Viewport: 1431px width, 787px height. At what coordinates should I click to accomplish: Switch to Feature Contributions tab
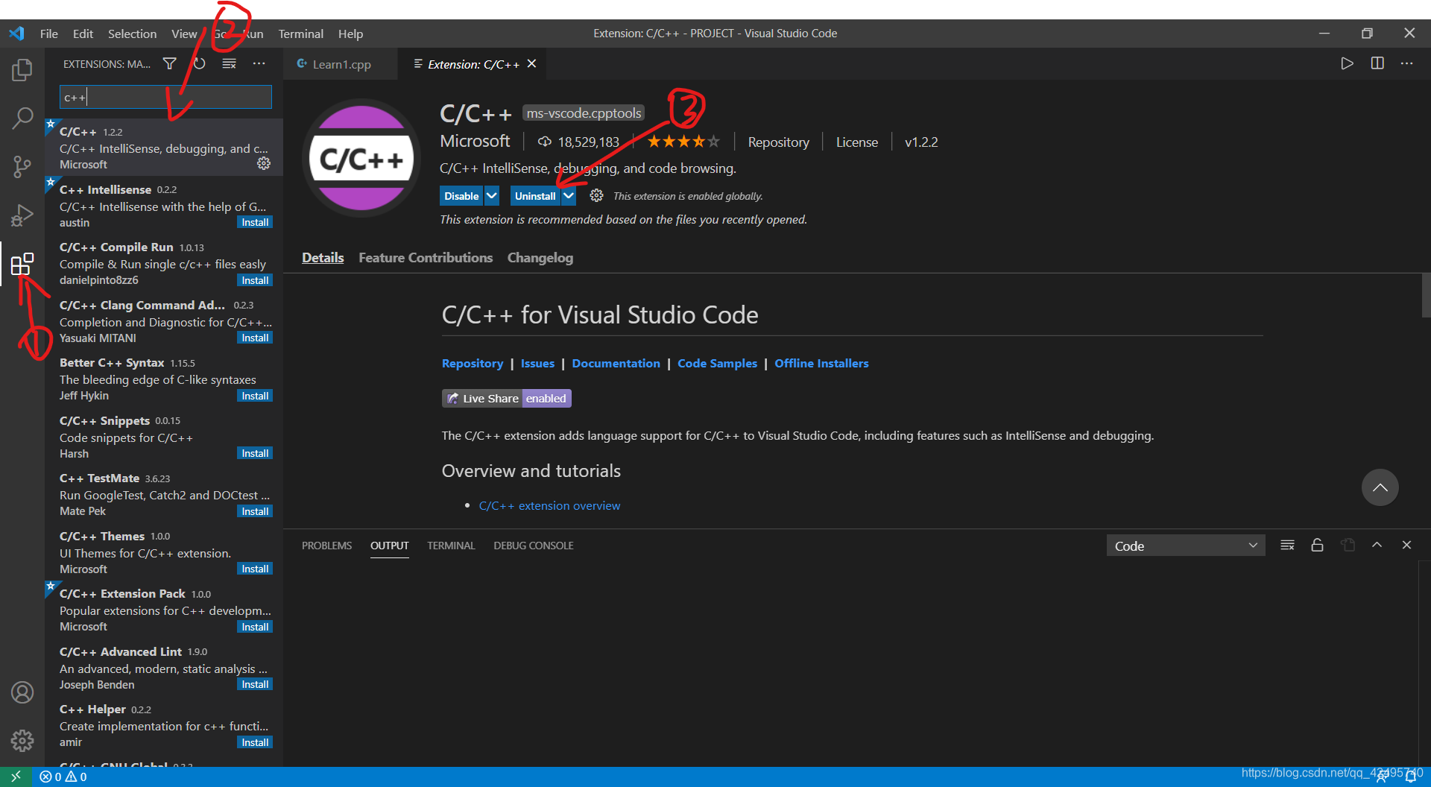click(426, 257)
